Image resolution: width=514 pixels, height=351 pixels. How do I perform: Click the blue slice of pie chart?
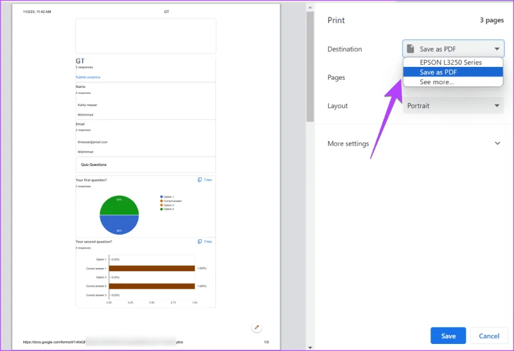click(x=120, y=224)
